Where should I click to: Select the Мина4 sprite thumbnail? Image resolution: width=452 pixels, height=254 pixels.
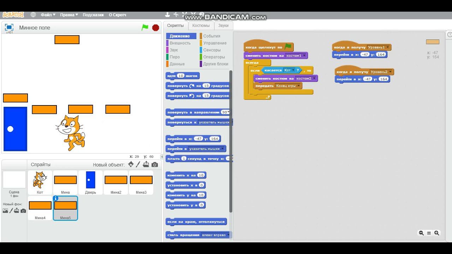[40, 208]
